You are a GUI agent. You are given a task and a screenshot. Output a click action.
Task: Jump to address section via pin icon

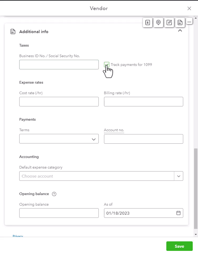(x=158, y=22)
